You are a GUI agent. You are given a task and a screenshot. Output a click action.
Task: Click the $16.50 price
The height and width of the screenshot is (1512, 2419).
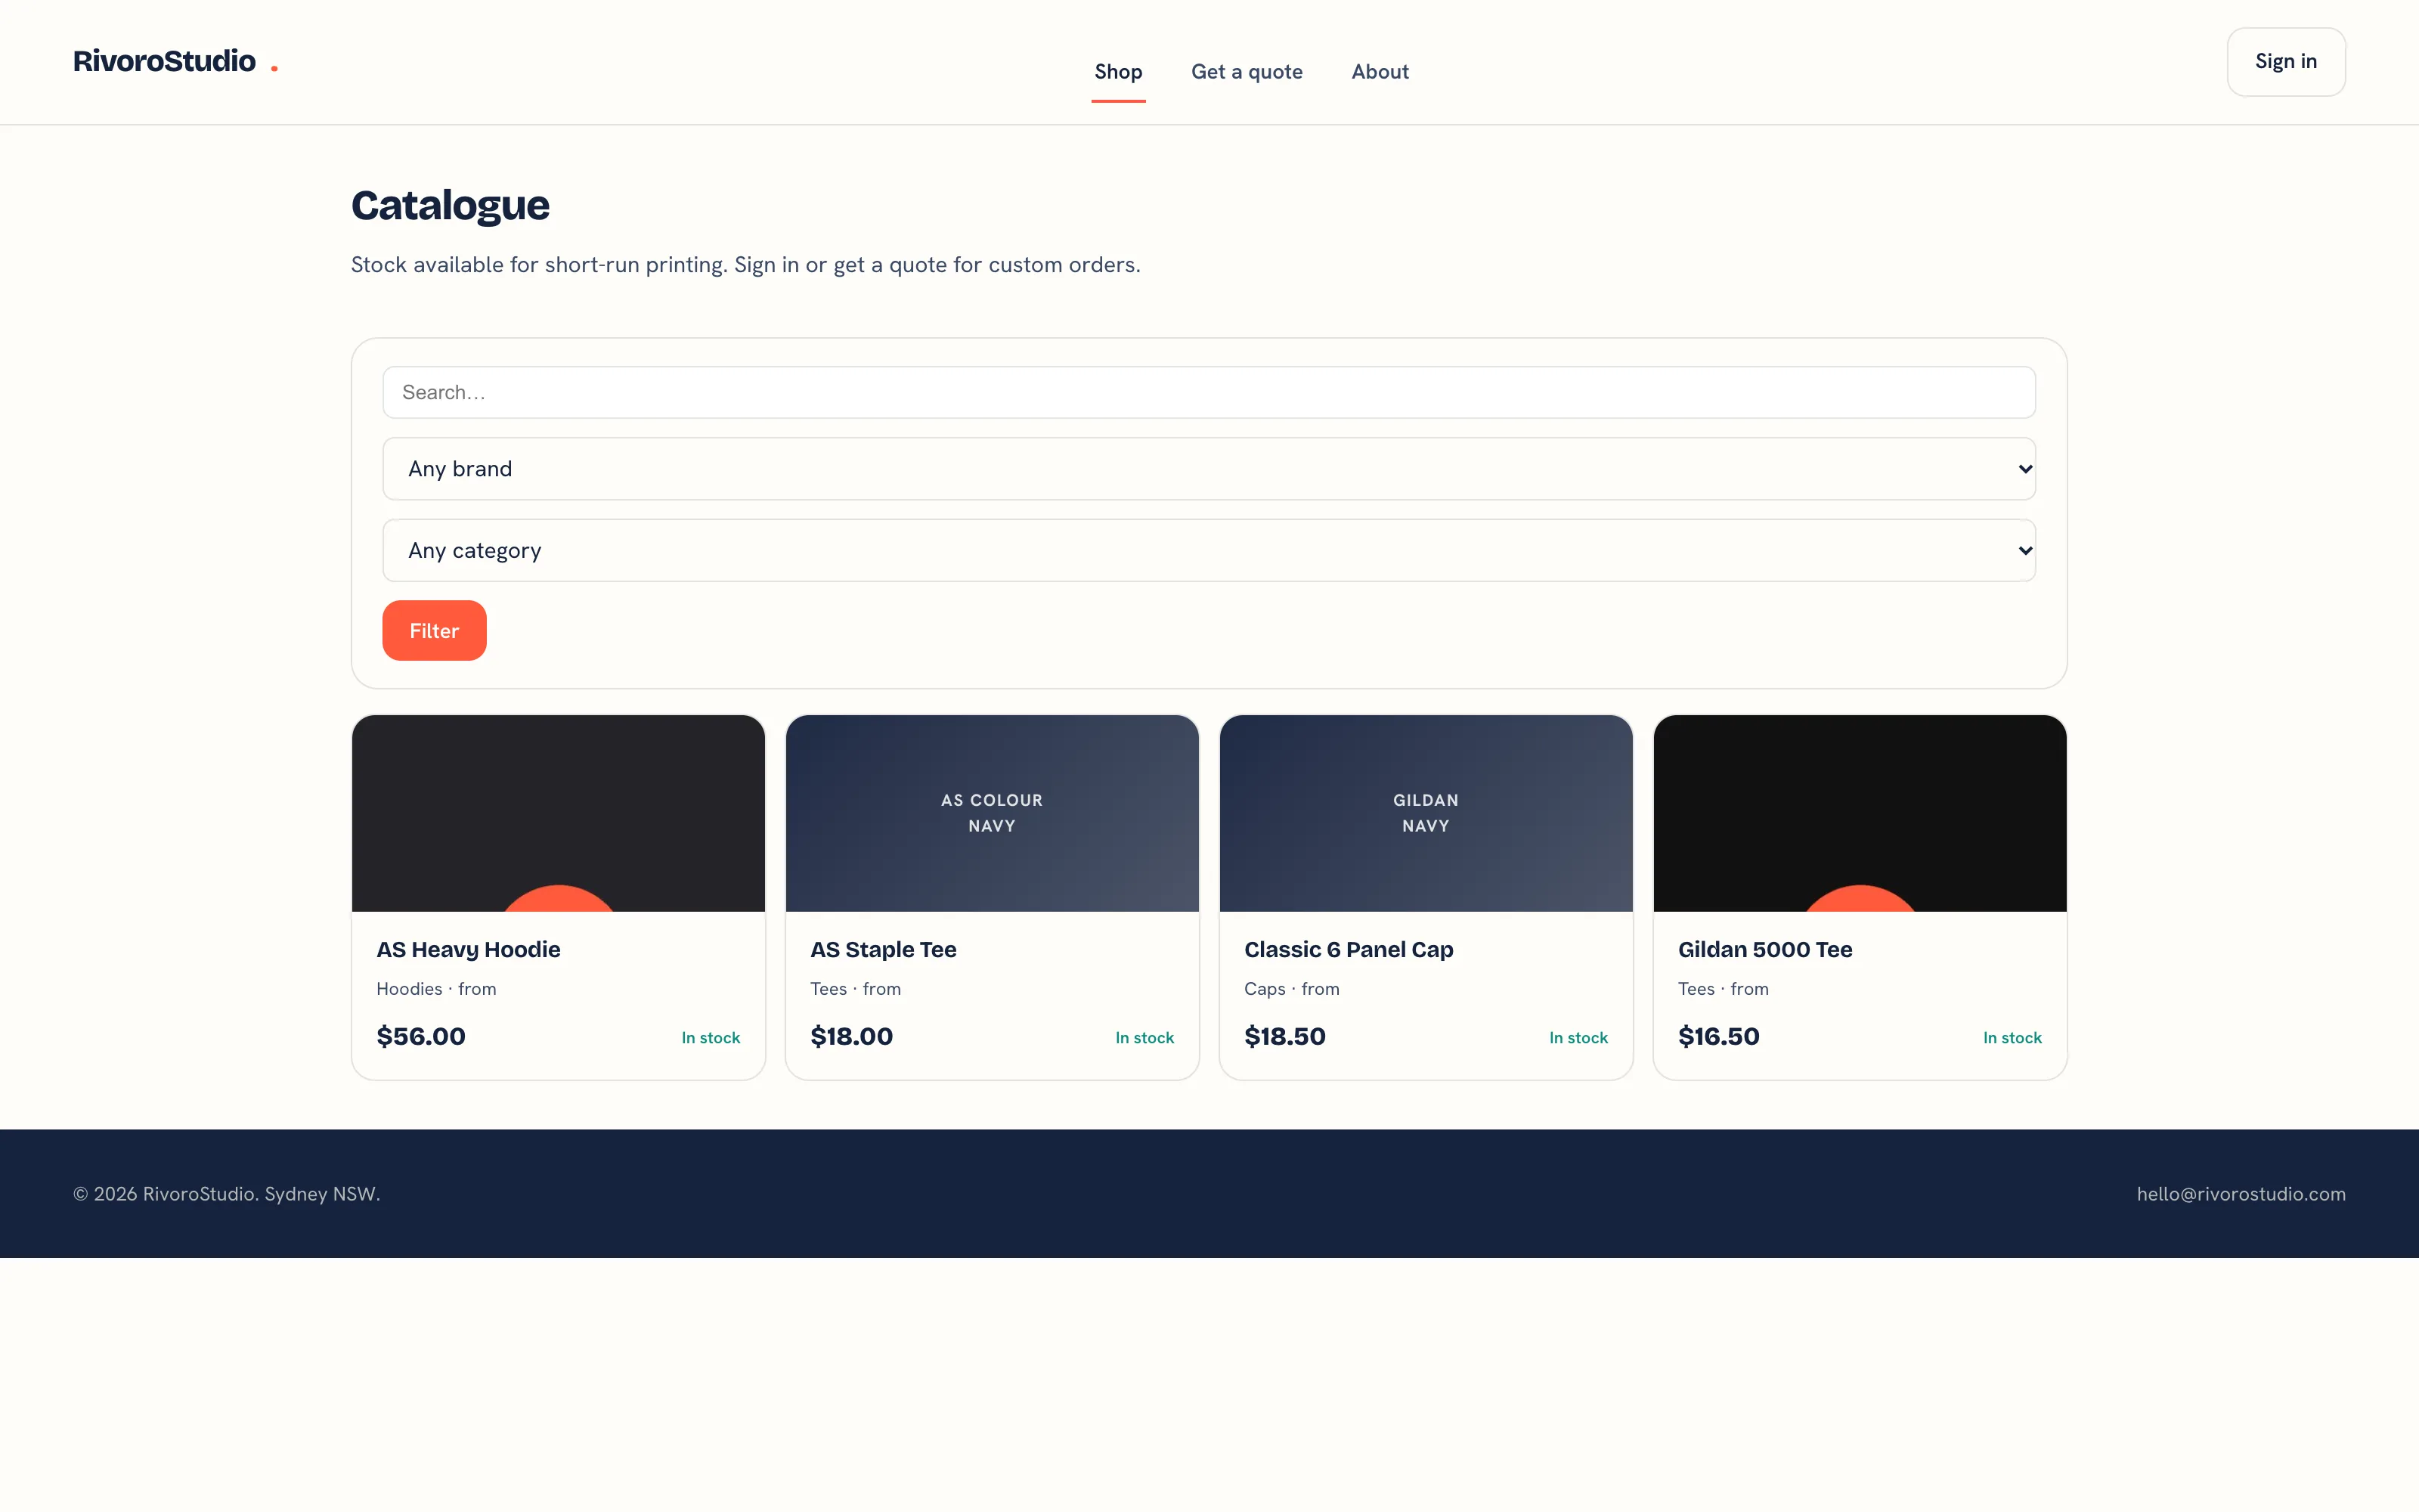[1718, 1036]
